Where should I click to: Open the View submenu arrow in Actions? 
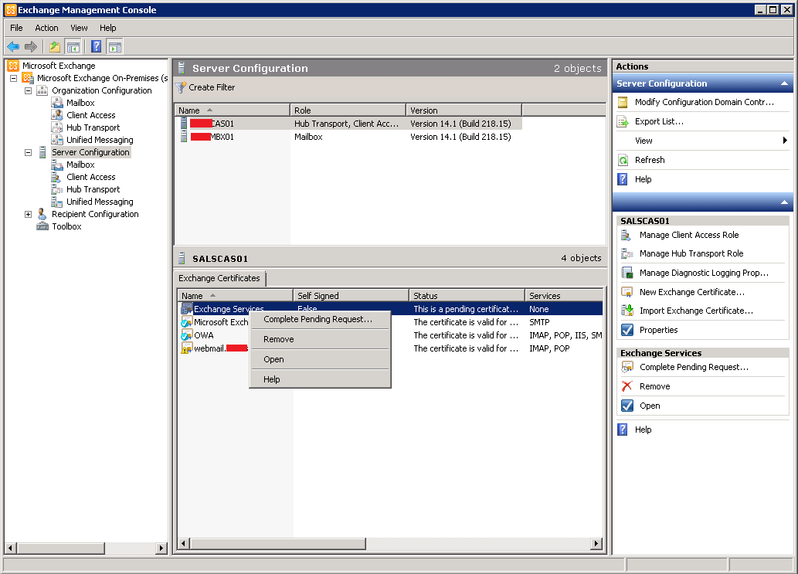tap(785, 141)
